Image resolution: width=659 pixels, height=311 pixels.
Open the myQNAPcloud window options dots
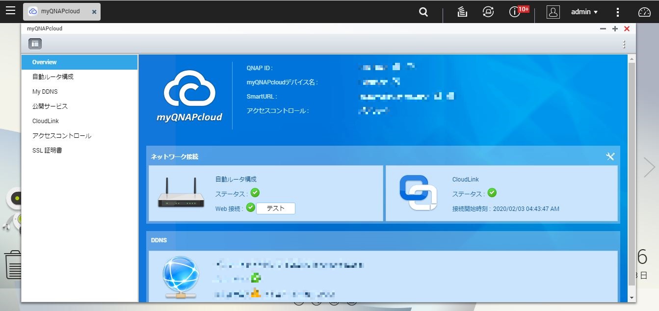[624, 44]
